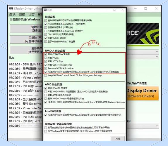This screenshot has height=146, width=168.
Task: Select log row 'INF 部分: Secti'
Action: (x=25, y=91)
